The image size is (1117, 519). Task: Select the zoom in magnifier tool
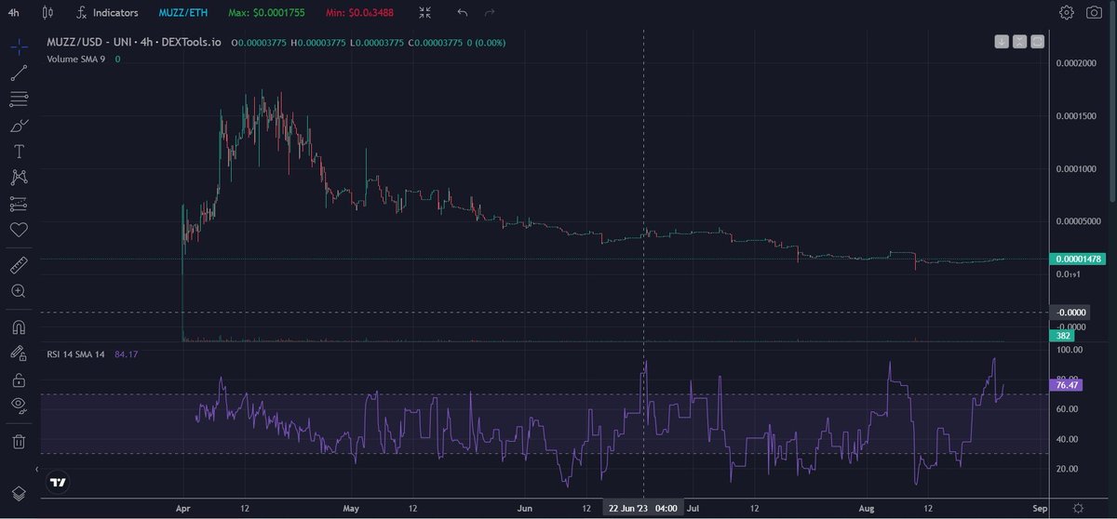click(x=18, y=291)
